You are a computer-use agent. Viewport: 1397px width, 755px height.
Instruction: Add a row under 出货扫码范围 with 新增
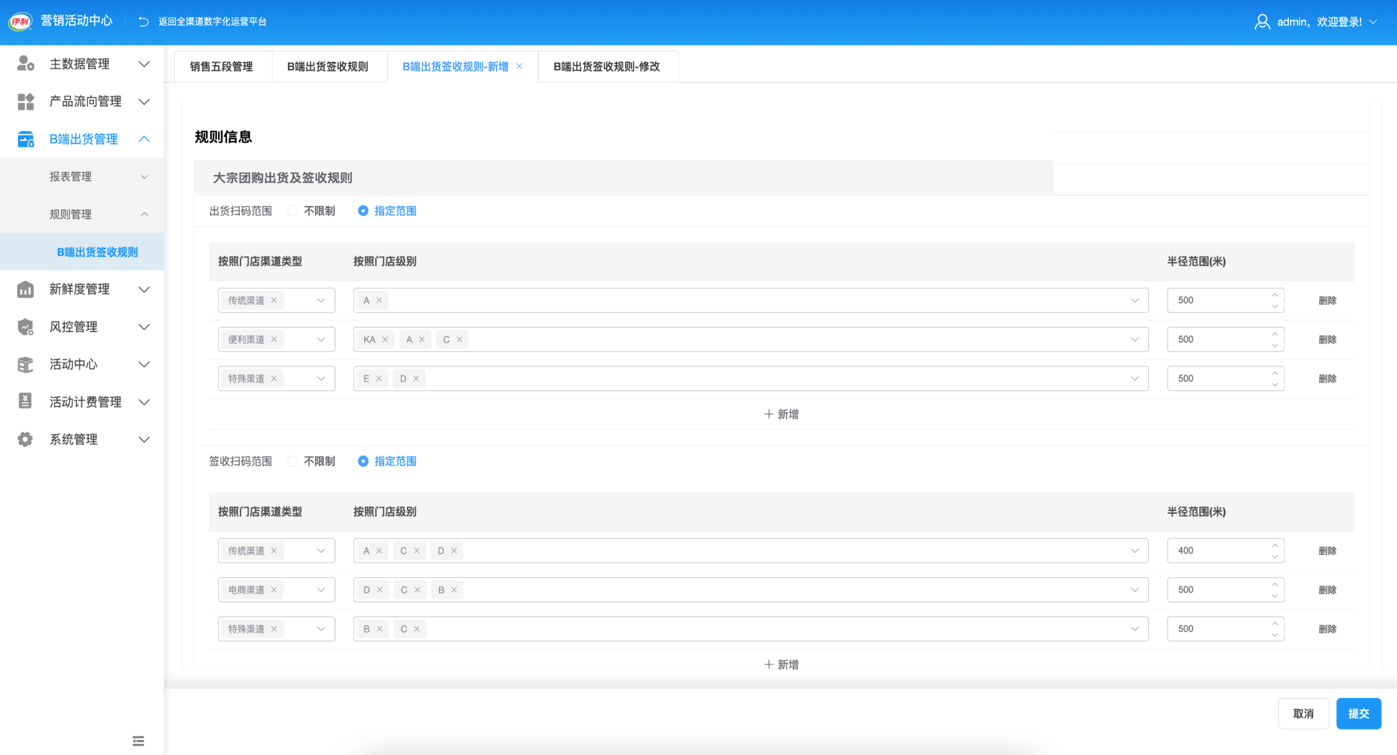(781, 414)
